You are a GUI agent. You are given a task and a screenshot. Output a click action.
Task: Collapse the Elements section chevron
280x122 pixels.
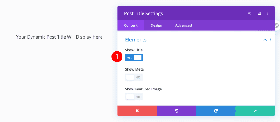pyautogui.click(x=265, y=40)
